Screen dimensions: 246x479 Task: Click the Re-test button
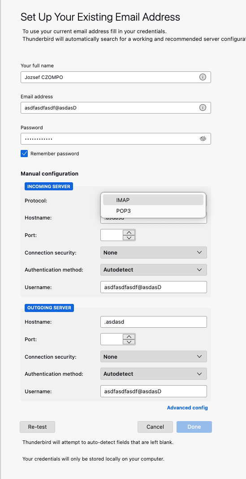point(38,427)
